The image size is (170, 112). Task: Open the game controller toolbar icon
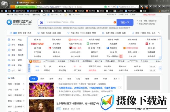point(164,7)
